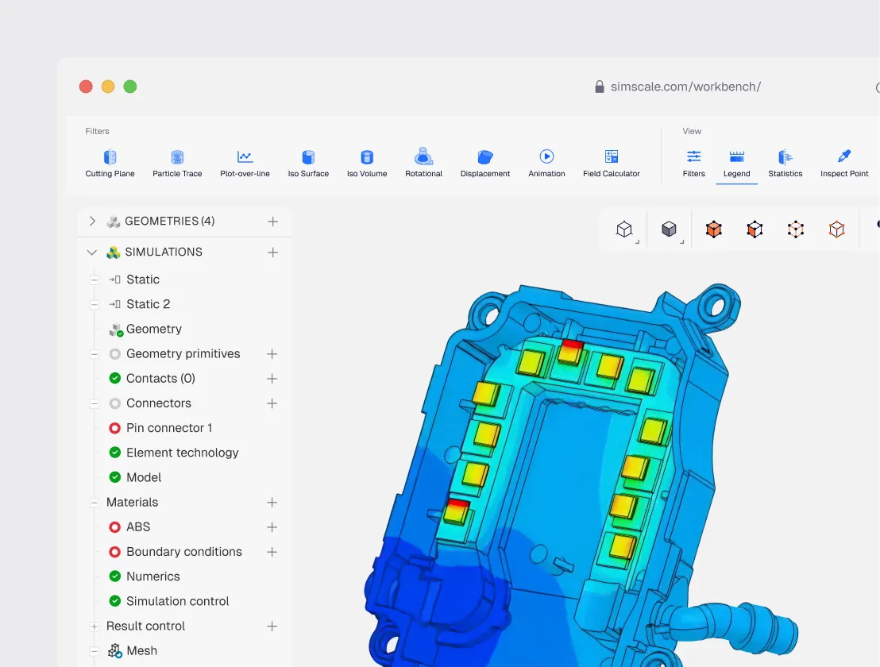Open the Static simulation
Image resolution: width=880 pixels, height=667 pixels.
[142, 280]
